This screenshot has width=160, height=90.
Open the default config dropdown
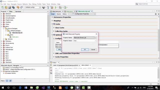[40, 7]
